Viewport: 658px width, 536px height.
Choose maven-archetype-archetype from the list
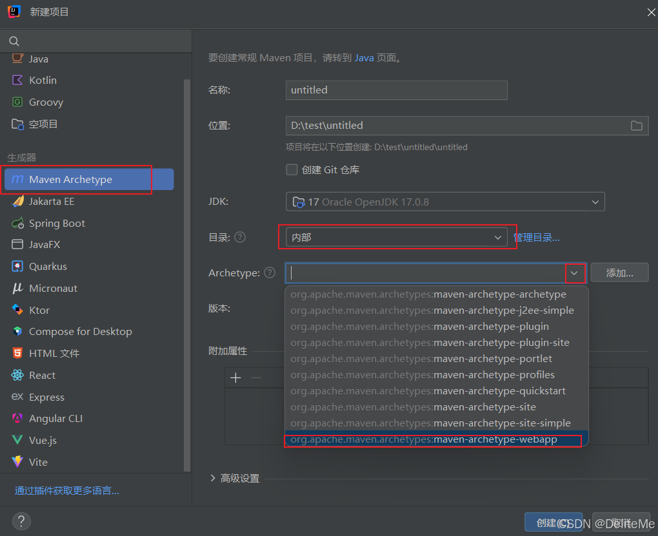click(437, 294)
